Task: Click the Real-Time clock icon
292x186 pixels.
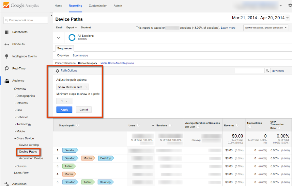Action: point(7,68)
